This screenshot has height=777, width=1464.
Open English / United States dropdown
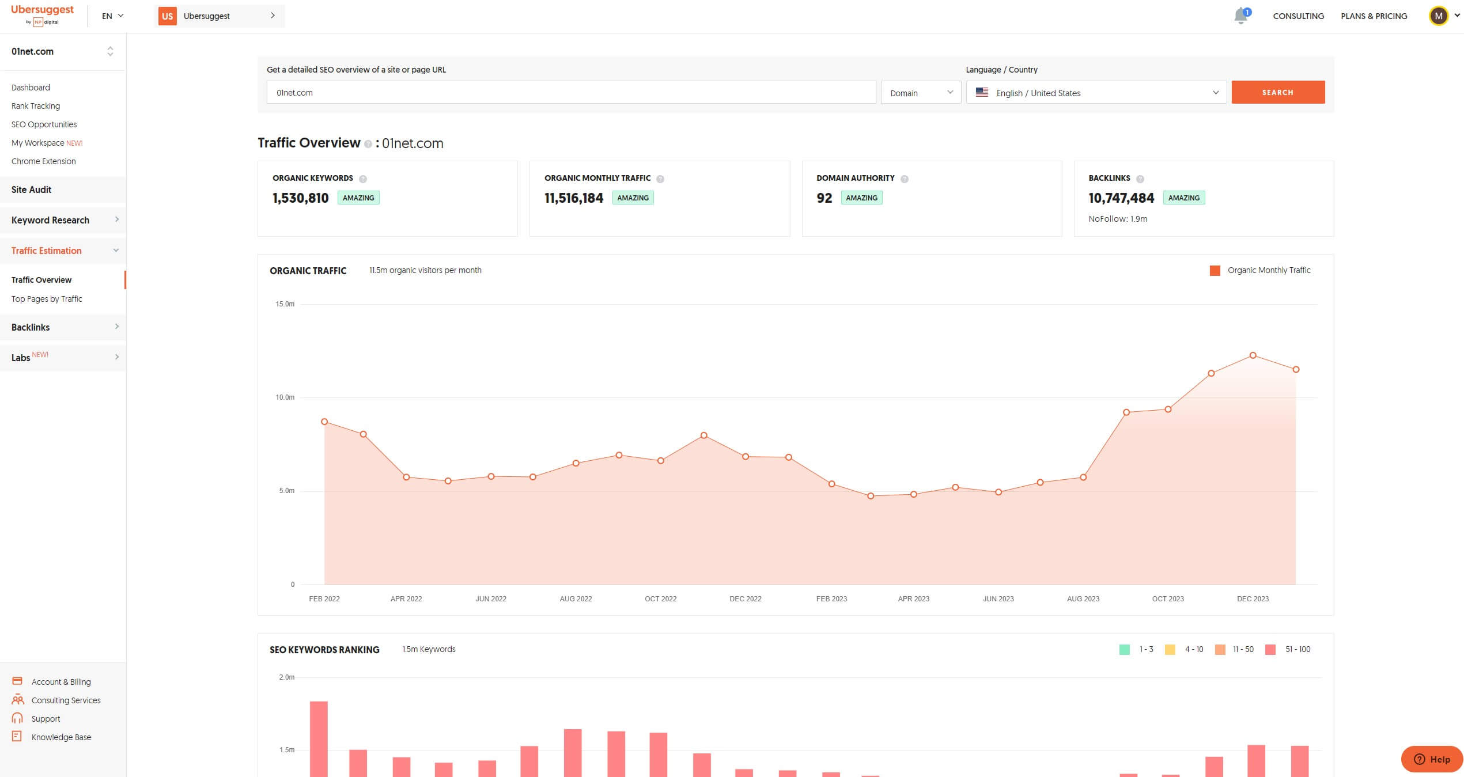pyautogui.click(x=1096, y=92)
